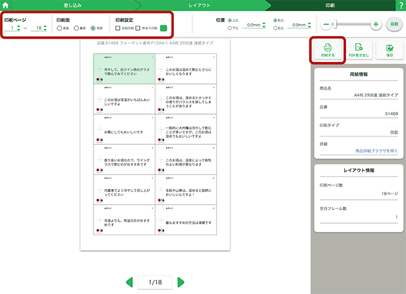This screenshot has height=294, width=406.
Task: Click the zoom slider track
Action: coord(351,24)
